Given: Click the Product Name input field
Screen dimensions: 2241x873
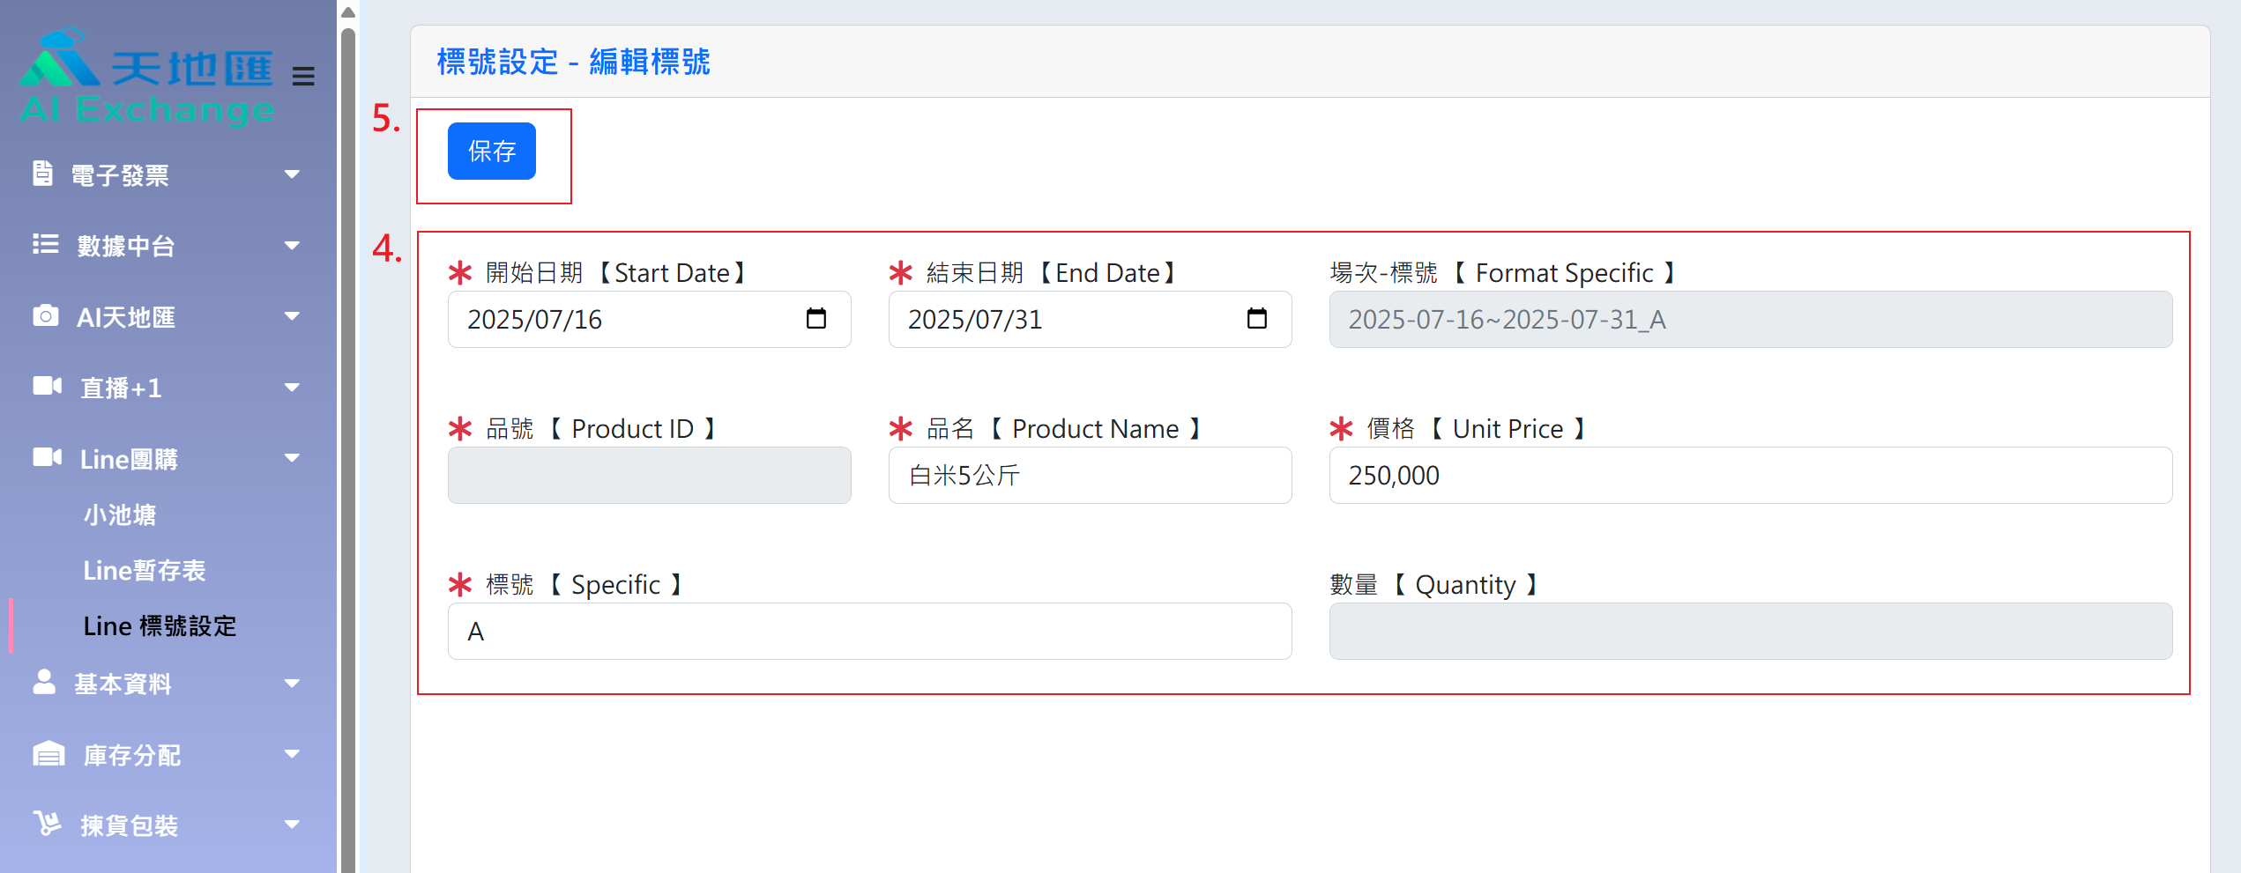Looking at the screenshot, I should click(1090, 476).
